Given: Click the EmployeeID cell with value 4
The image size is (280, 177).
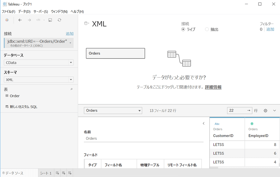Looking at the screenshot, I should pyautogui.click(x=261, y=162).
